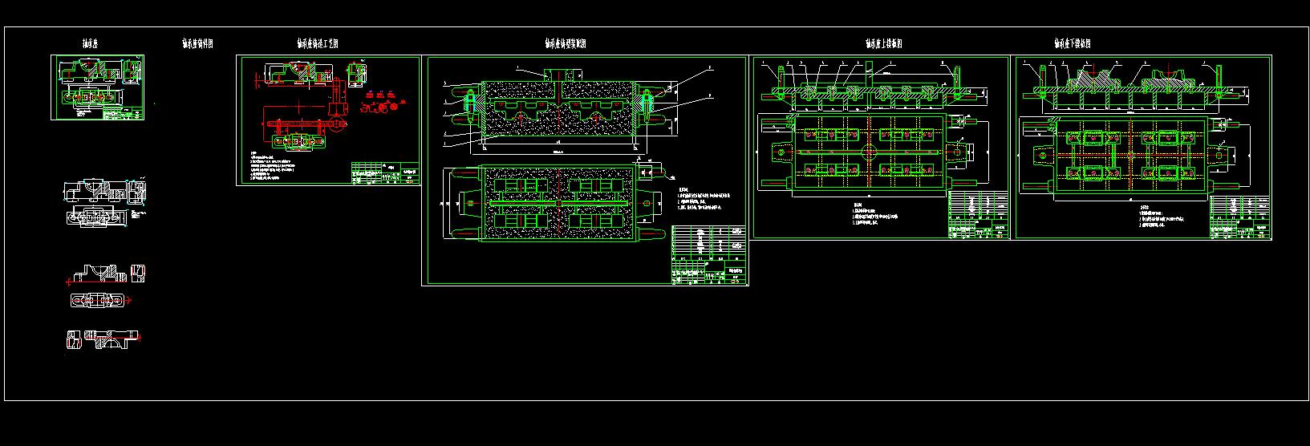Click the speckled sand mold plan view
The height and width of the screenshot is (446, 1310).
tap(561, 202)
